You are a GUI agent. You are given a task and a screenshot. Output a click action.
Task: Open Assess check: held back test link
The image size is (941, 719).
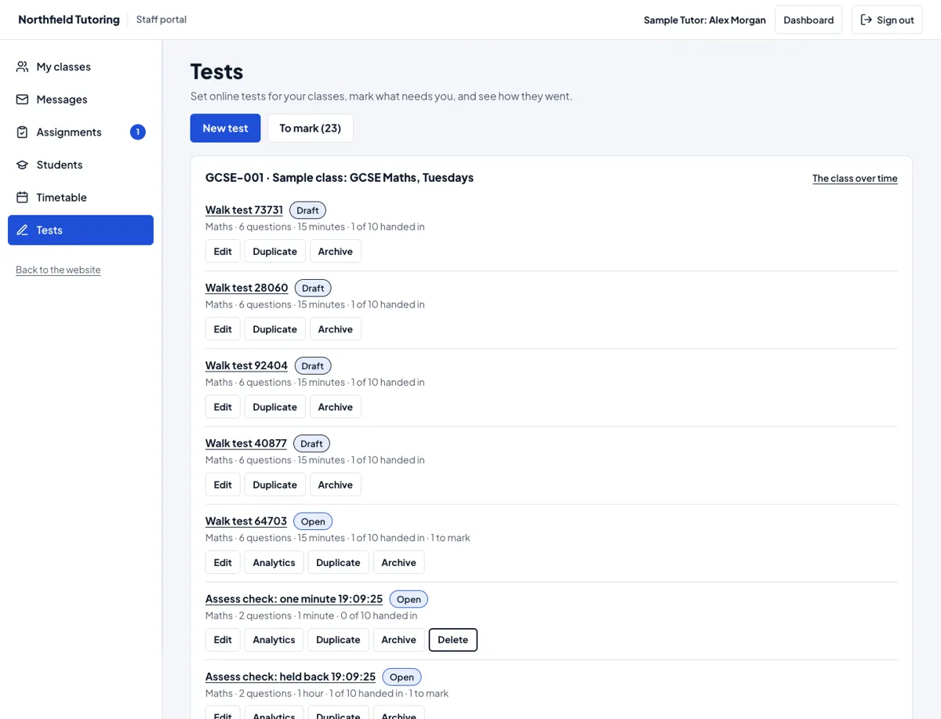point(290,676)
